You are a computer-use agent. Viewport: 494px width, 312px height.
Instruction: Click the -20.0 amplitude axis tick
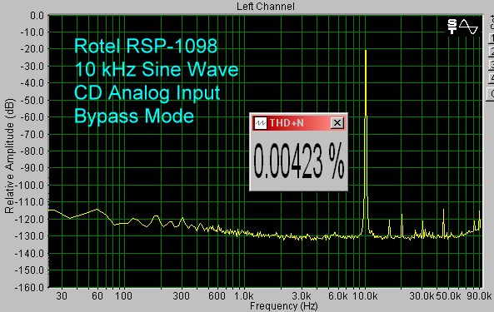(x=32, y=49)
